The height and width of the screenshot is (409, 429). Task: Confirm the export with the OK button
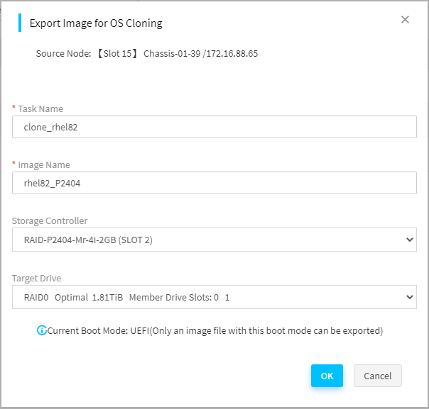[x=327, y=376]
